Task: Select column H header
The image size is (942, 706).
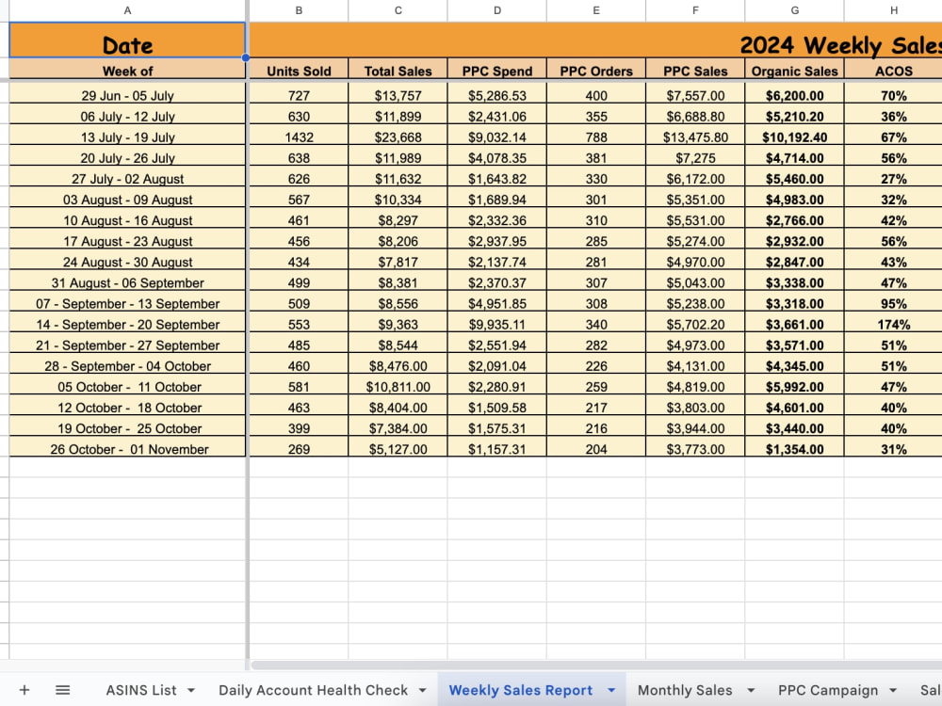Action: click(x=893, y=10)
